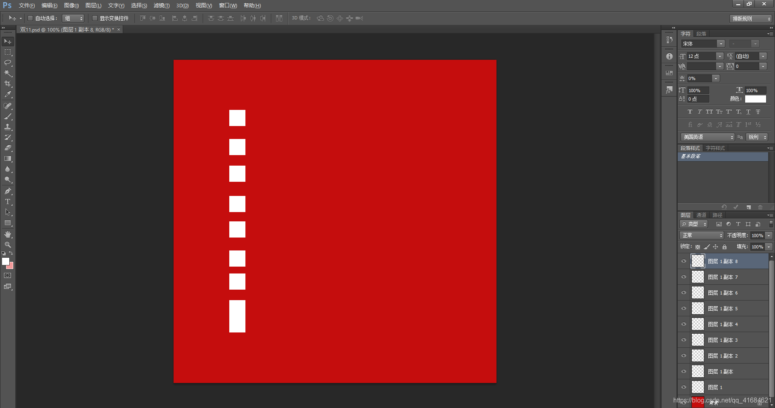Select the Blur tool
Screen dimensions: 775x408
(8, 169)
